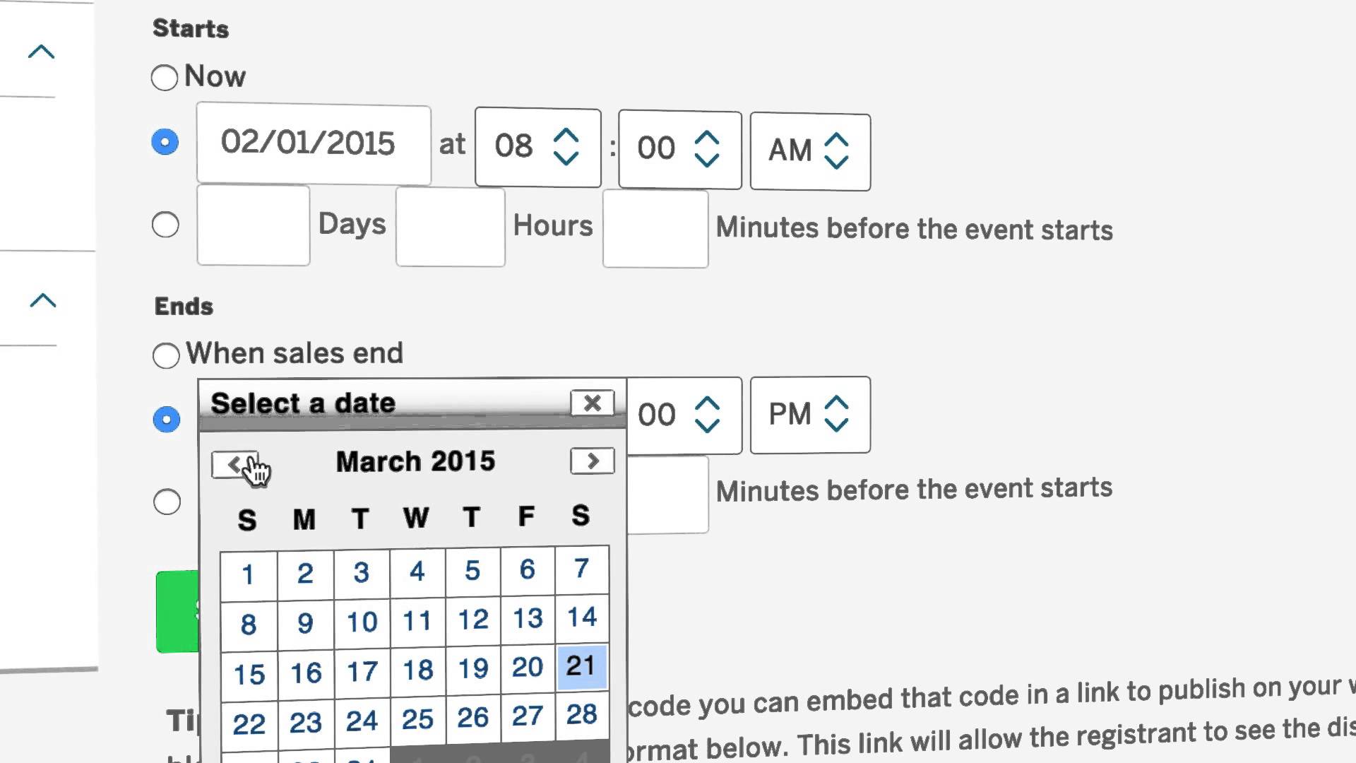
Task: Open the start hour 08 stepper
Action: pyautogui.click(x=537, y=148)
